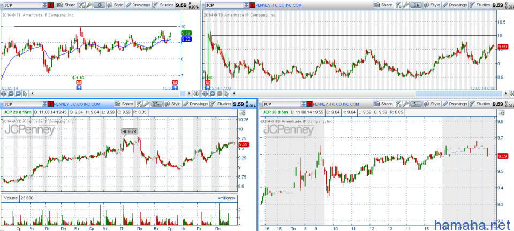Click right scroll arrow under daily chart
Image resolution: width=514 pixels, height=231 pixels.
click(x=189, y=94)
